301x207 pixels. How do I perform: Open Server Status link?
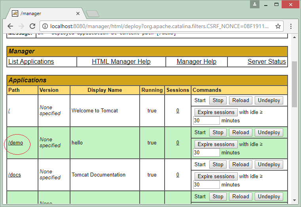coord(267,61)
